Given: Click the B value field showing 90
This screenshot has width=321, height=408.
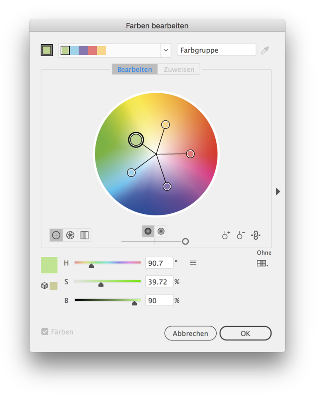Looking at the screenshot, I should pyautogui.click(x=159, y=301).
